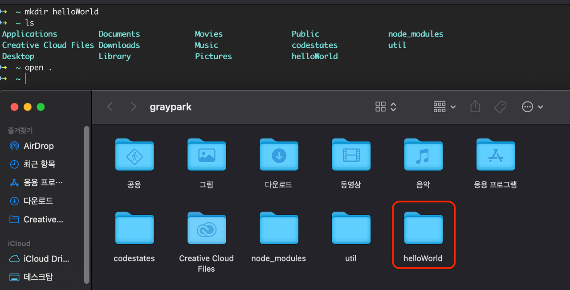
Task: Click the AirDrop sidebar icon
Action: point(14,146)
